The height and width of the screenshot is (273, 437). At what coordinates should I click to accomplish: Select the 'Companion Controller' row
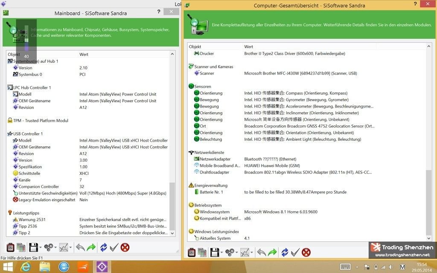tap(88, 187)
